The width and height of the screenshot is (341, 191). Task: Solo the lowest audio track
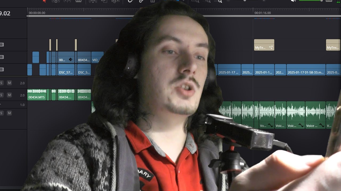[x=1, y=113]
